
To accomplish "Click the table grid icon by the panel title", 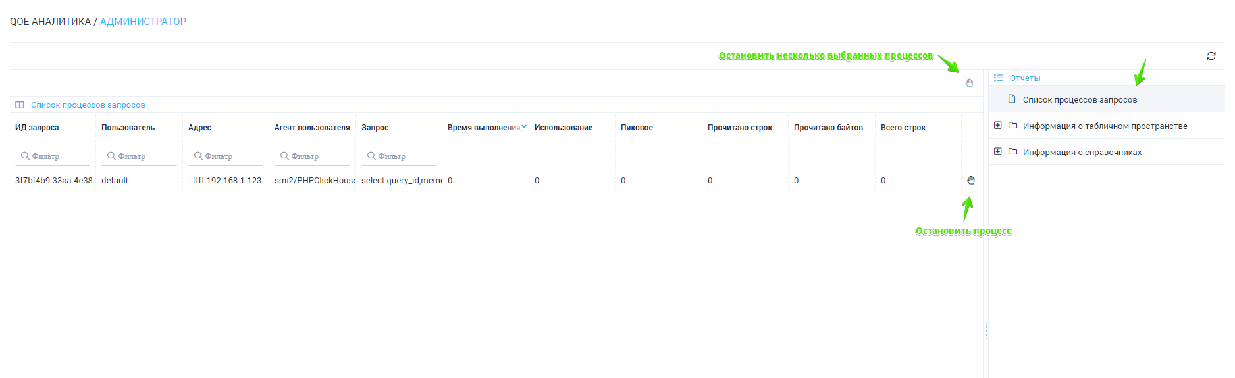I will (x=20, y=105).
